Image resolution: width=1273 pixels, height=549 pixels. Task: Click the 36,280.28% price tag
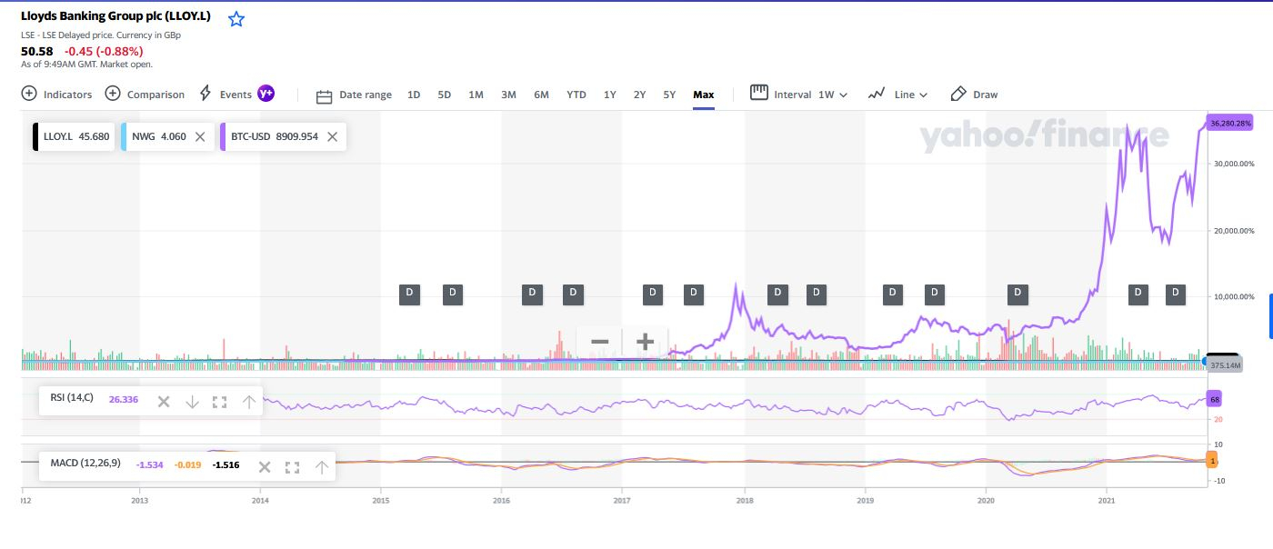coord(1229,123)
